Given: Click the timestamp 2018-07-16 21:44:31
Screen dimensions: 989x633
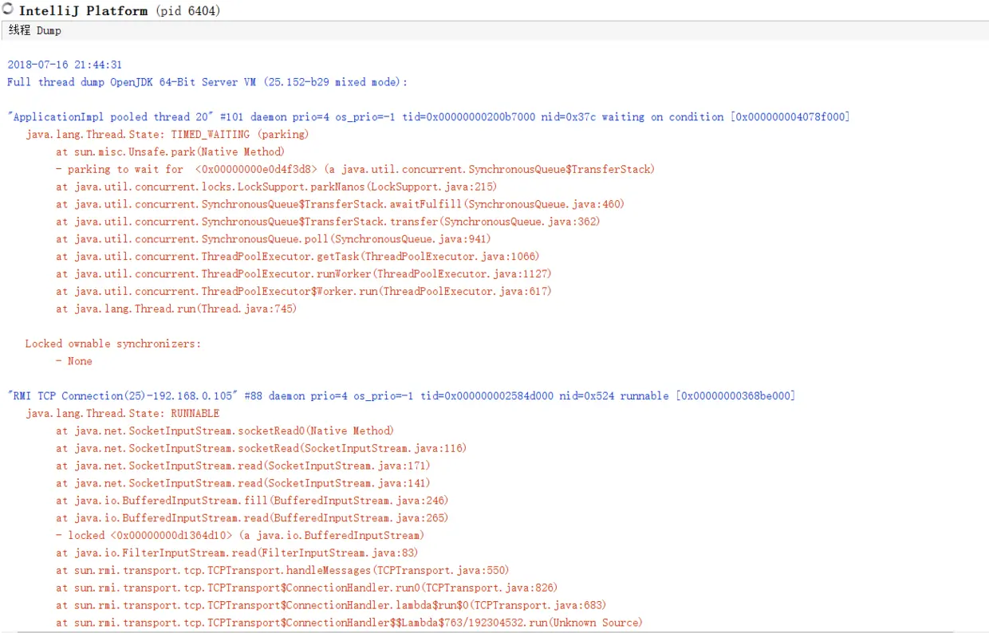Looking at the screenshot, I should pos(65,65).
